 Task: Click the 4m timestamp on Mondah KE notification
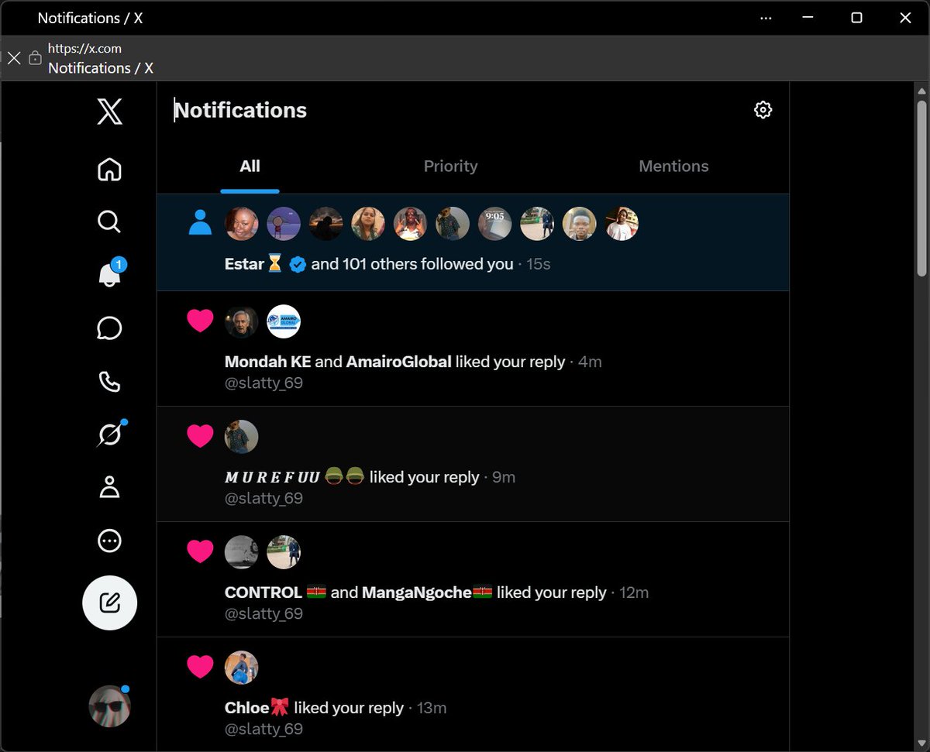(590, 362)
